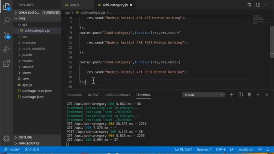Collapse the PMS project root

[37, 18]
